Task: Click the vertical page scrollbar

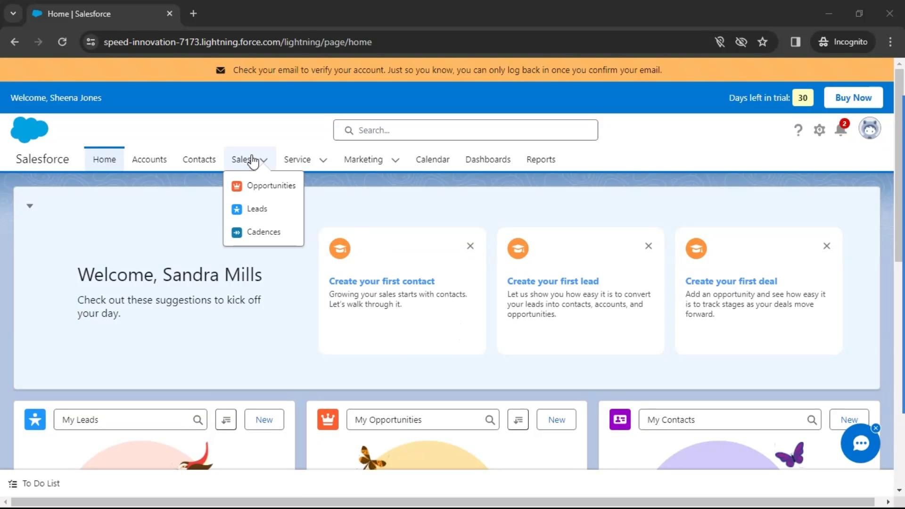Action: [899, 165]
